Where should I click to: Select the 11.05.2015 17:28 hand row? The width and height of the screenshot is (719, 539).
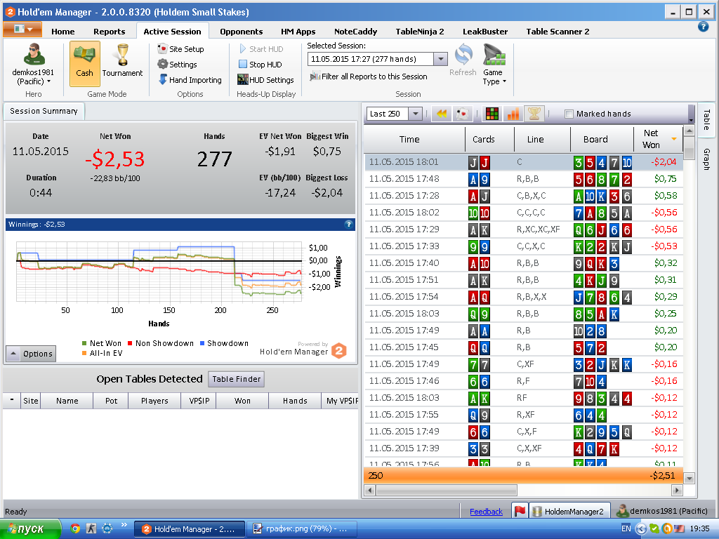tap(524, 196)
